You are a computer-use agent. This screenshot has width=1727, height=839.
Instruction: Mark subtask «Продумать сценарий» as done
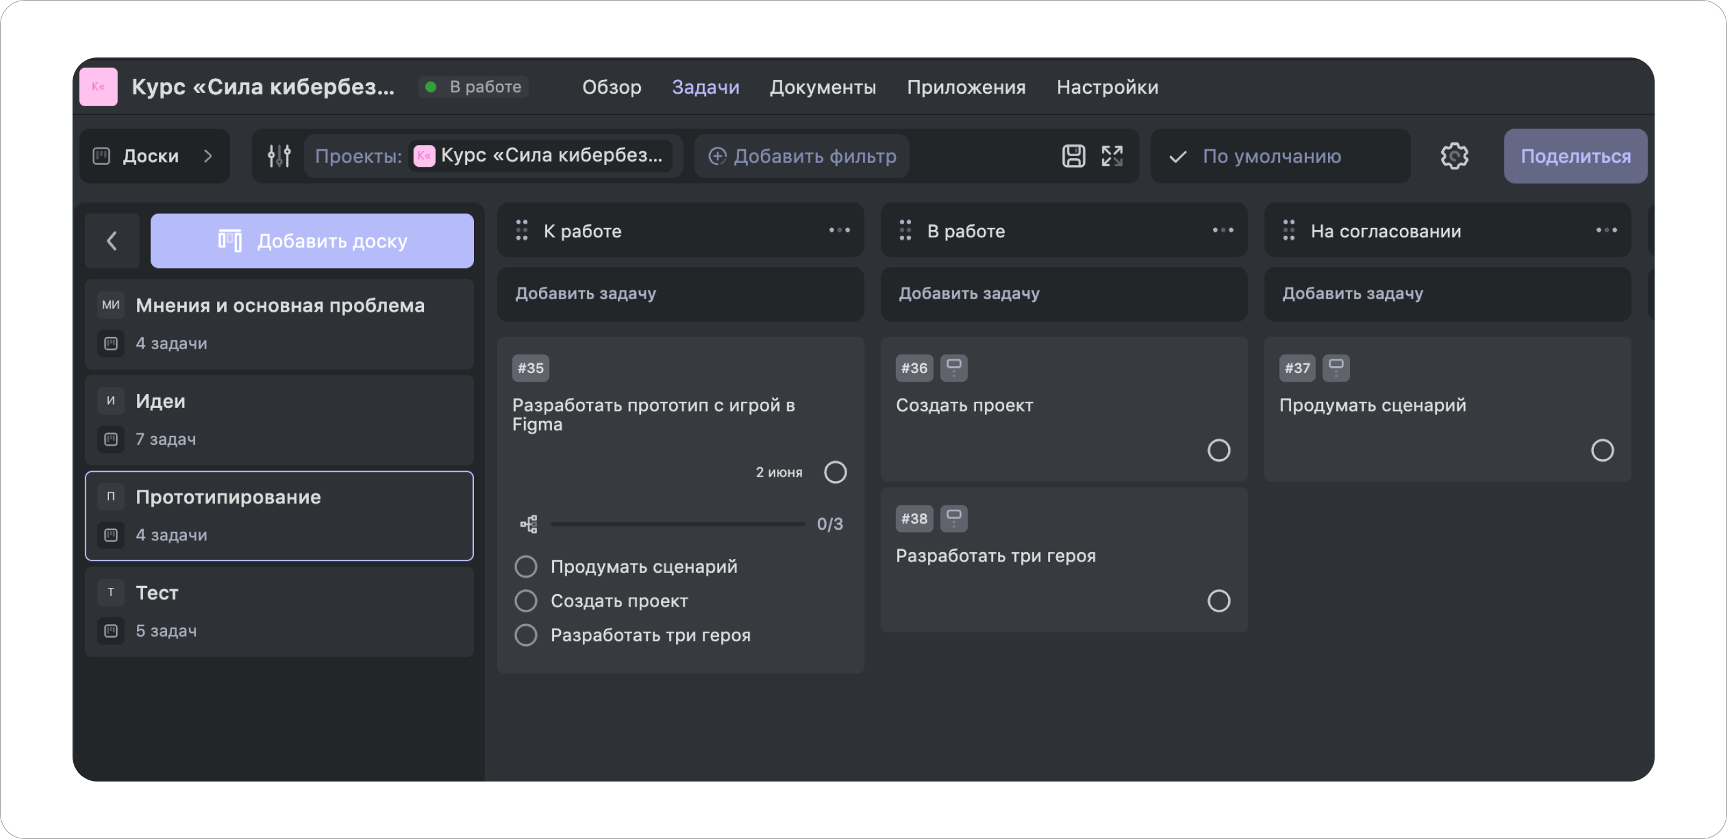click(526, 567)
